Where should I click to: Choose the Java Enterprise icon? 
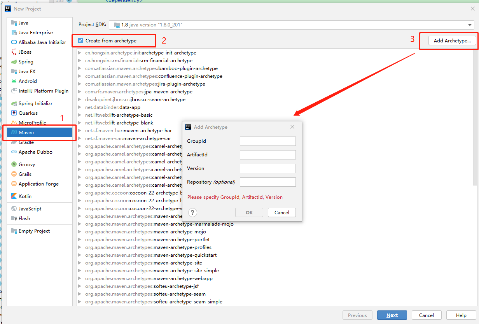pyautogui.click(x=14, y=33)
